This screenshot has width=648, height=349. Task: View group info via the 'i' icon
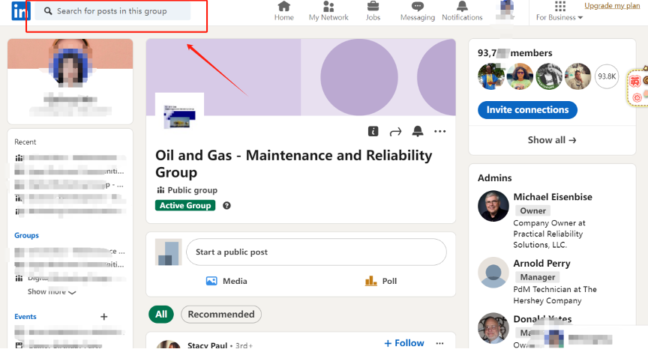(x=373, y=131)
